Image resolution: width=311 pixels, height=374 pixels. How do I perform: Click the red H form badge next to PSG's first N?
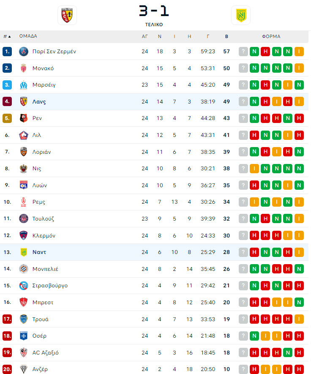pos(265,52)
